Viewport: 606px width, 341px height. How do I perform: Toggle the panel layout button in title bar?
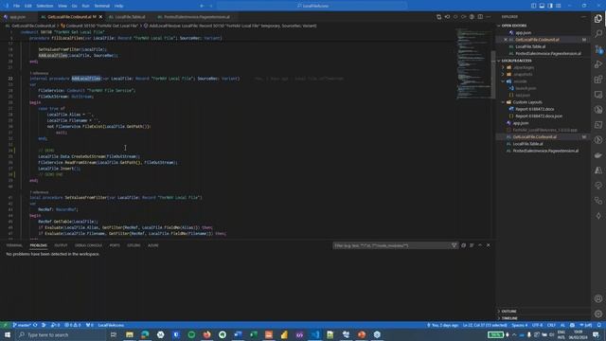click(x=542, y=6)
